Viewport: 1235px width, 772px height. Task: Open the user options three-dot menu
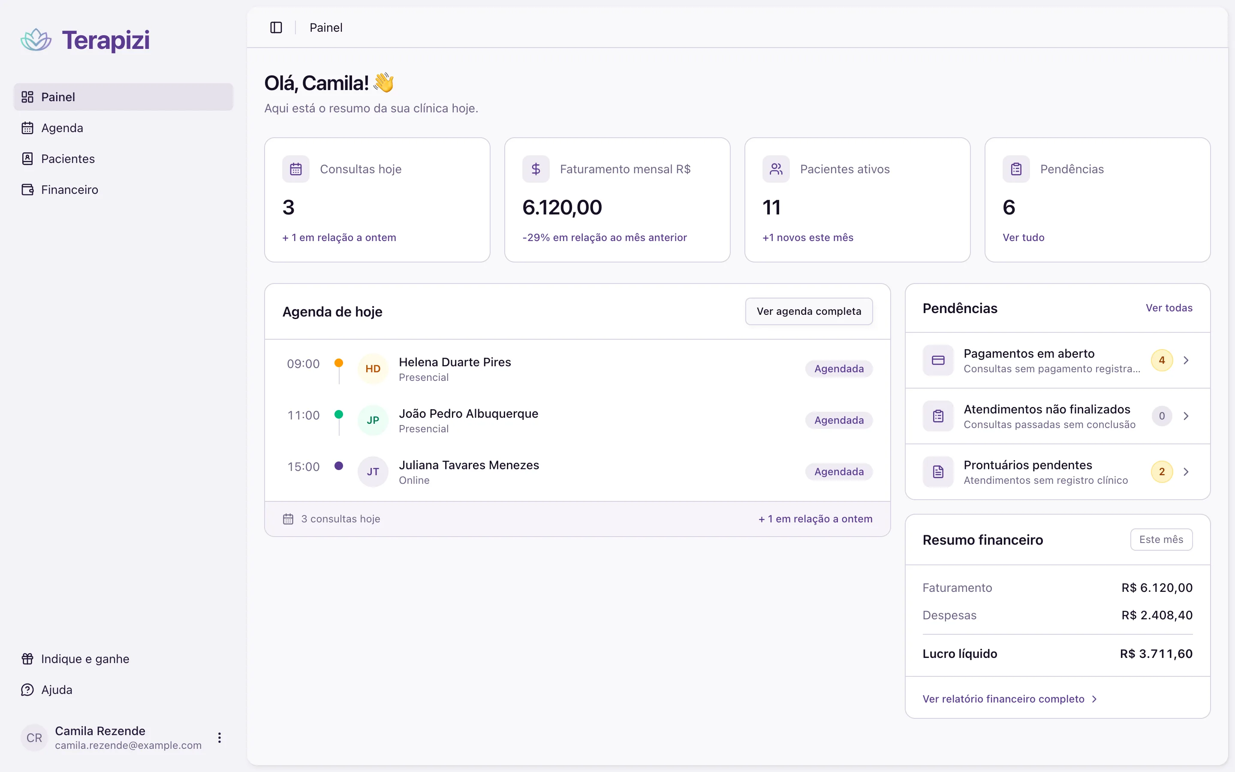coord(220,737)
